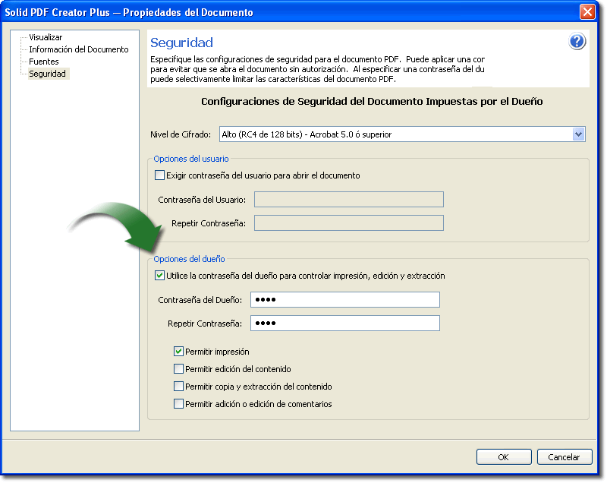Close the Propiedades del Documento dialog
Viewport: 607px width, 483px height.
[x=587, y=12]
